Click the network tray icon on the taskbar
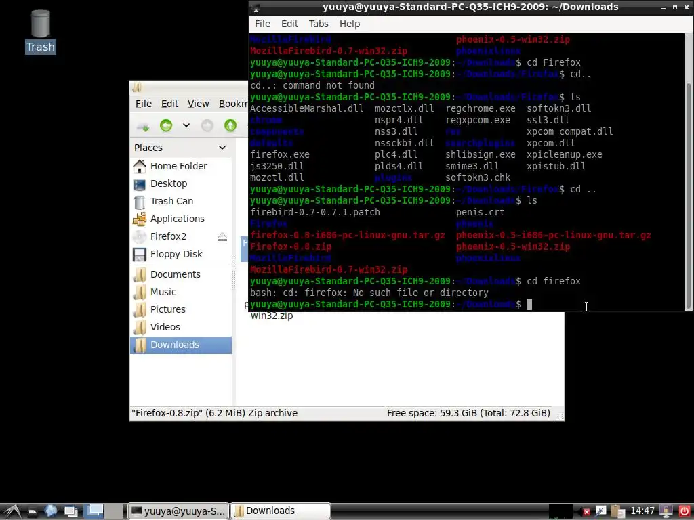Viewport: 694px width, 520px height. pos(600,511)
